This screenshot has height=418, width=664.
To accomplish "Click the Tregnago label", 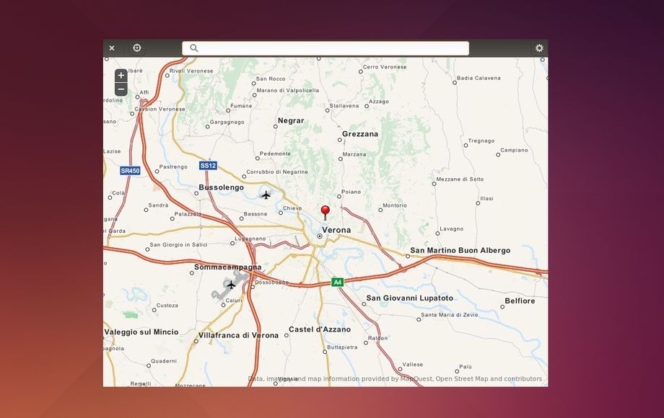I will point(481,141).
